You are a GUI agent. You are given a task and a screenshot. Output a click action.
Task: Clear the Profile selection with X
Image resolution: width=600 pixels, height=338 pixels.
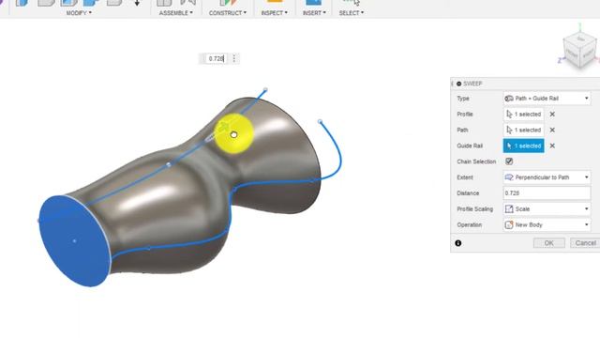pos(552,115)
